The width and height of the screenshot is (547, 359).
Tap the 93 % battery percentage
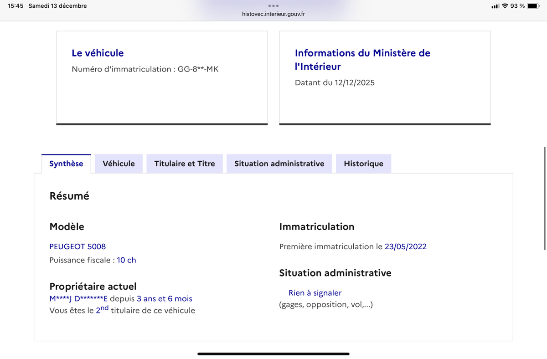(517, 6)
